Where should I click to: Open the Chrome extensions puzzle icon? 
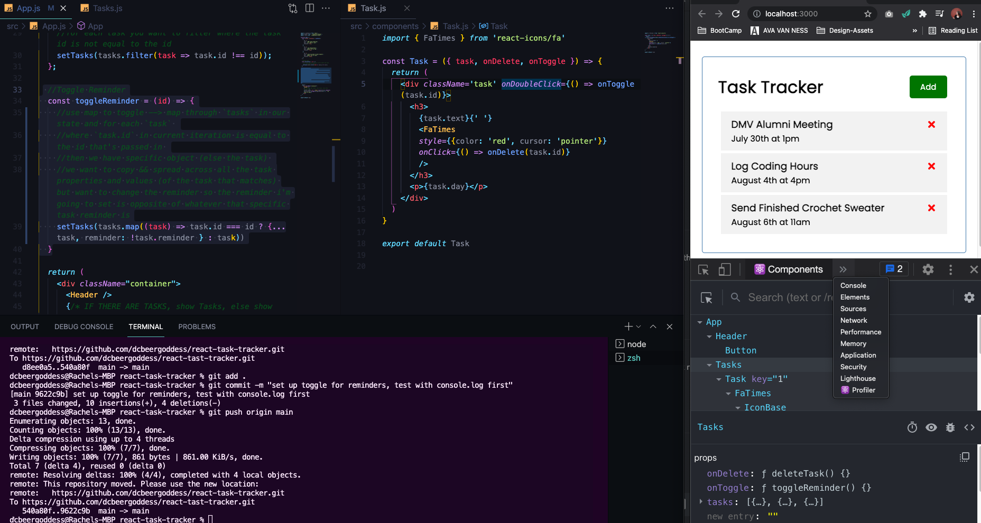923,14
